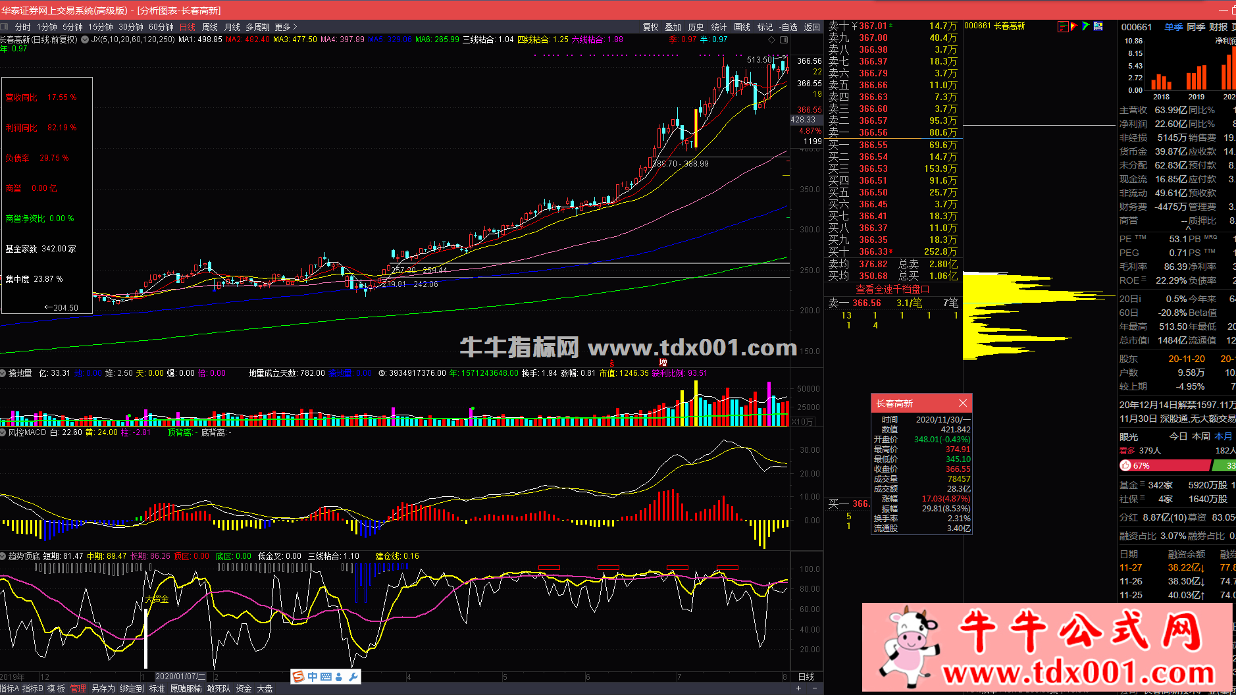
Task: Select the 5分钟 period tab
Action: pyautogui.click(x=72, y=27)
